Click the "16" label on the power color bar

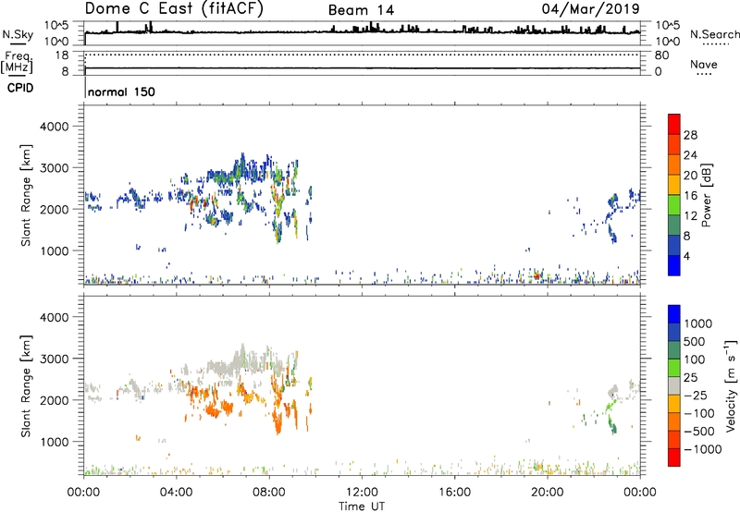pyautogui.click(x=690, y=196)
